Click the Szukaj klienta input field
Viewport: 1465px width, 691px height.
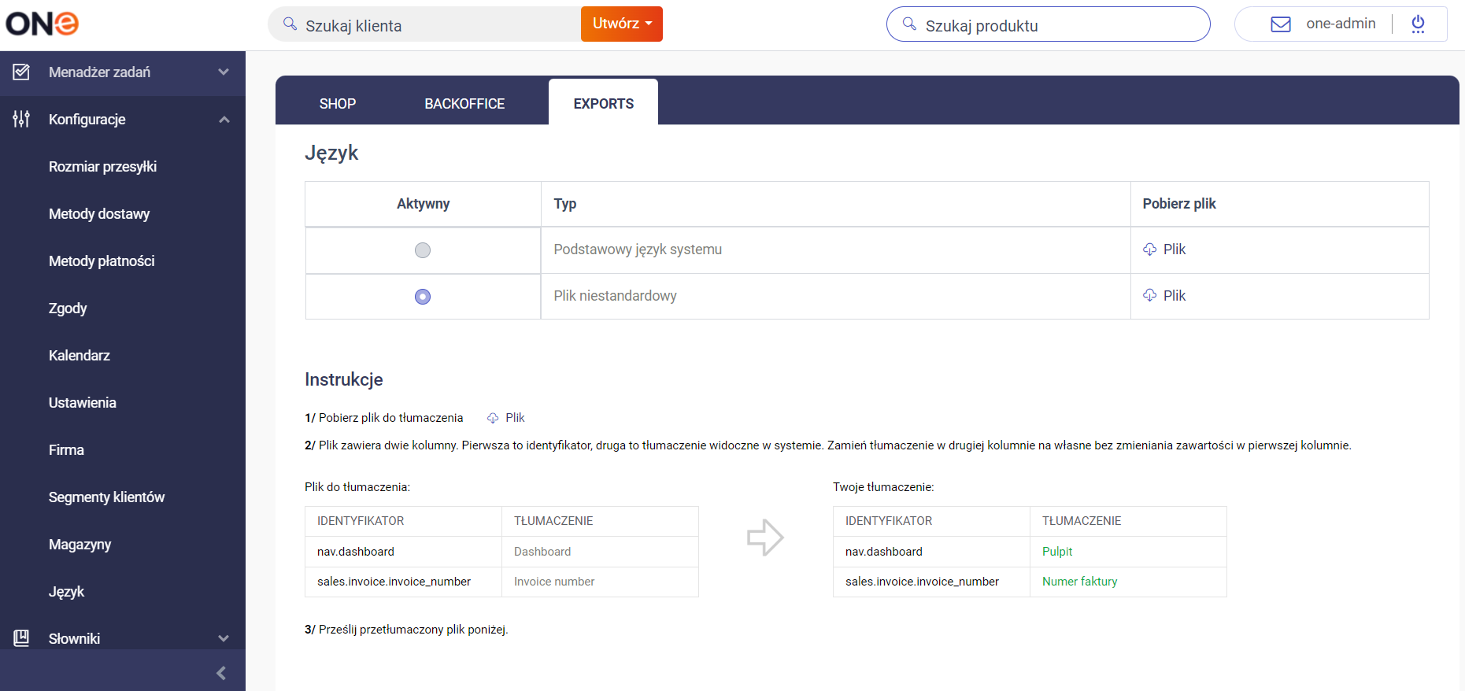(x=424, y=24)
